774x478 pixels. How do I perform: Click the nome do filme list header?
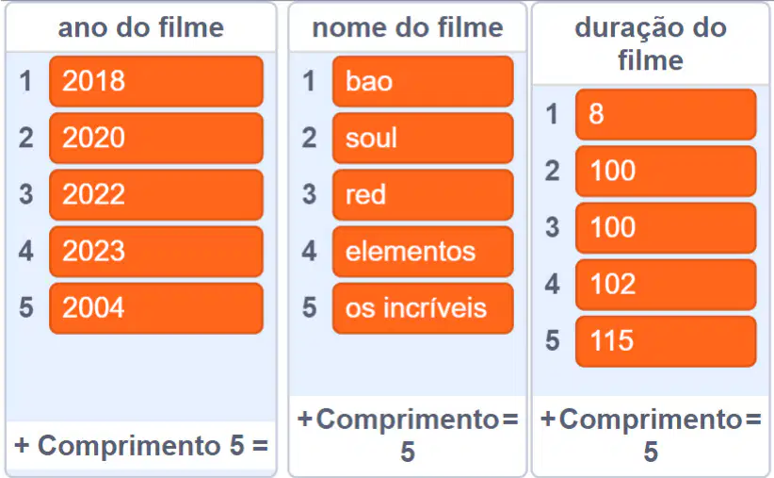[408, 27]
